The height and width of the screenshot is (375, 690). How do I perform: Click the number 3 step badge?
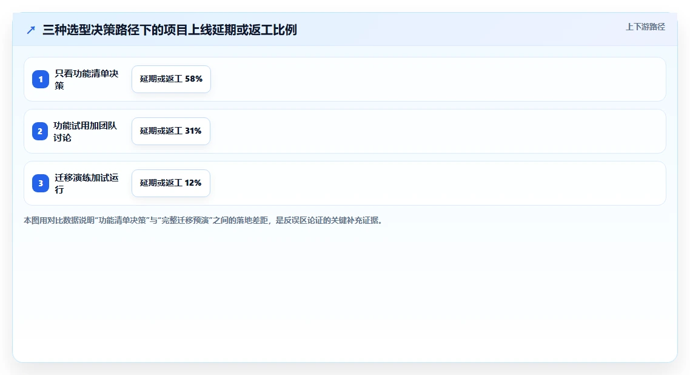pos(41,183)
